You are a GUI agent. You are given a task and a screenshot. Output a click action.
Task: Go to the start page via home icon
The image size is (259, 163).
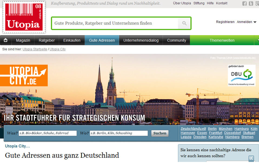6,40
